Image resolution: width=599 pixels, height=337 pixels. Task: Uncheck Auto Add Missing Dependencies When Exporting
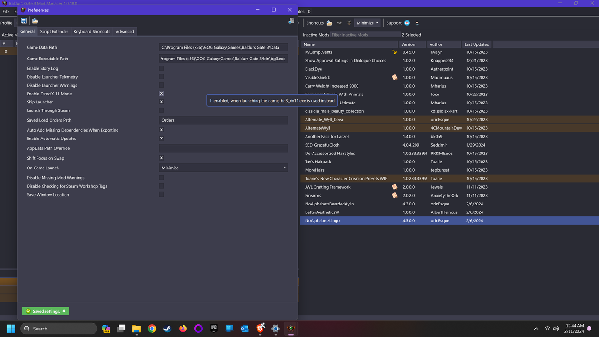pyautogui.click(x=161, y=130)
